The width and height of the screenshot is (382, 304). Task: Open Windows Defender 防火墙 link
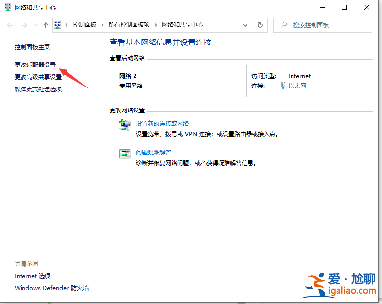tap(52, 288)
